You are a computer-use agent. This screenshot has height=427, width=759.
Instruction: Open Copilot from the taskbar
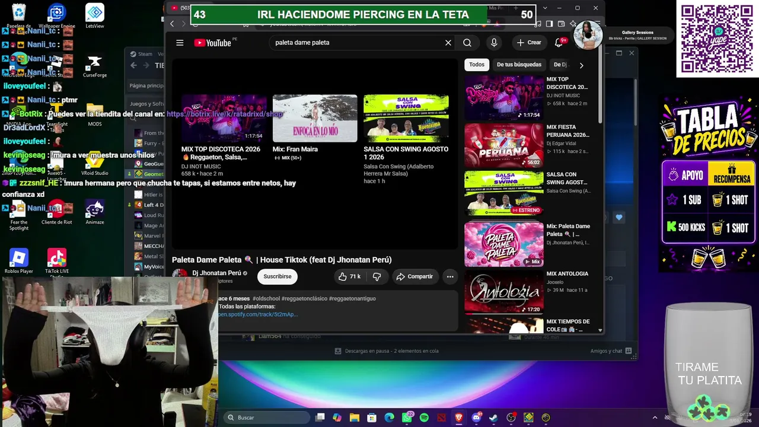coord(337,418)
